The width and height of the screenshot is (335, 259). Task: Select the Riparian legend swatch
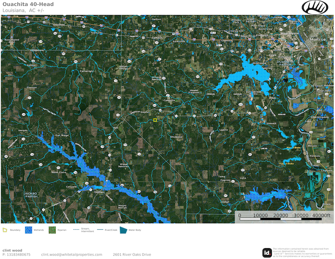click(52, 230)
